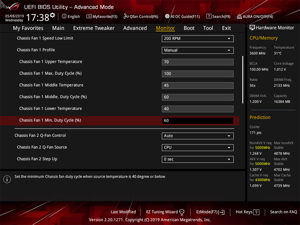Click the 4878 MHz max nonAVX value
The image size is (300, 225).
282,153
